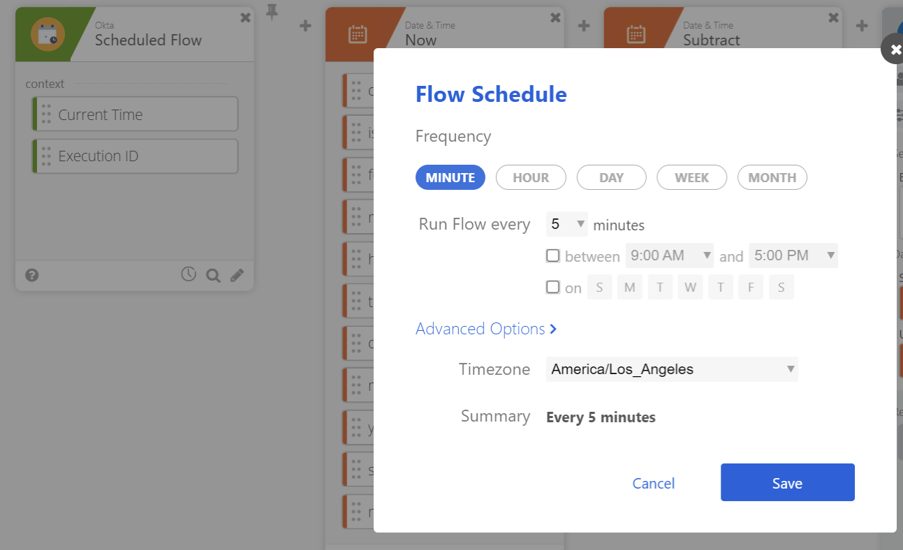Screen dimensions: 903x550
Task: Grab the Execution ID field handle
Action: 46,156
